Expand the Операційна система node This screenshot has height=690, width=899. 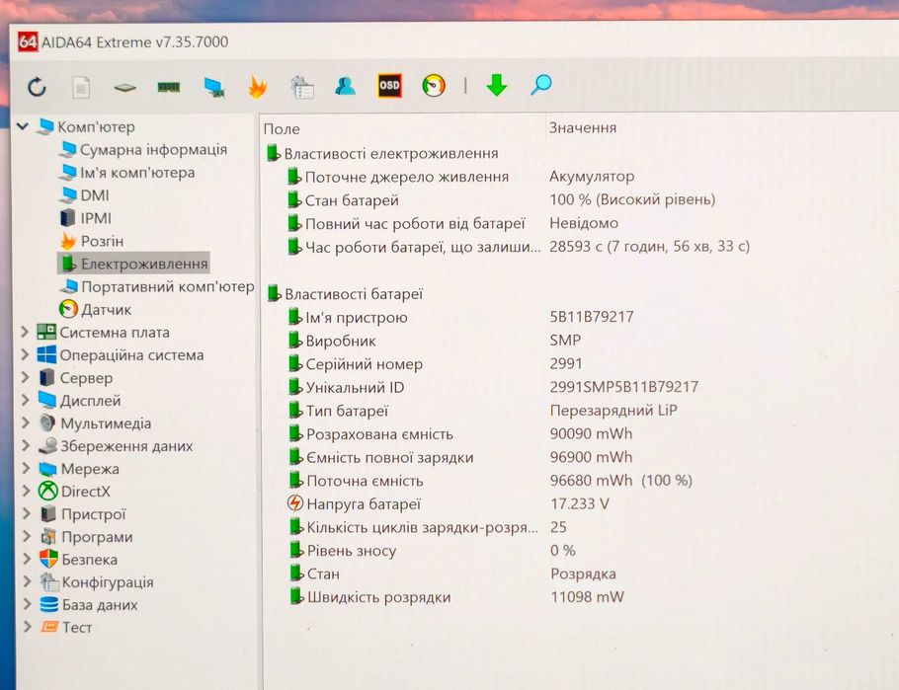pos(25,354)
